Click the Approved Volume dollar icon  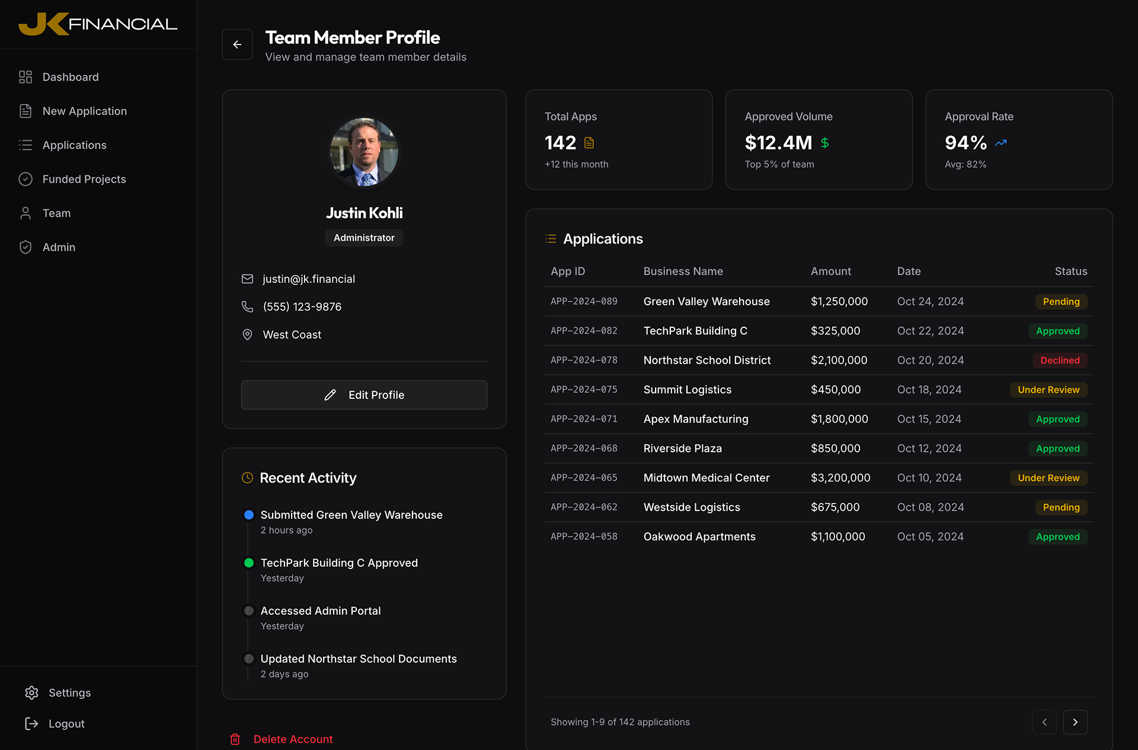tap(824, 143)
